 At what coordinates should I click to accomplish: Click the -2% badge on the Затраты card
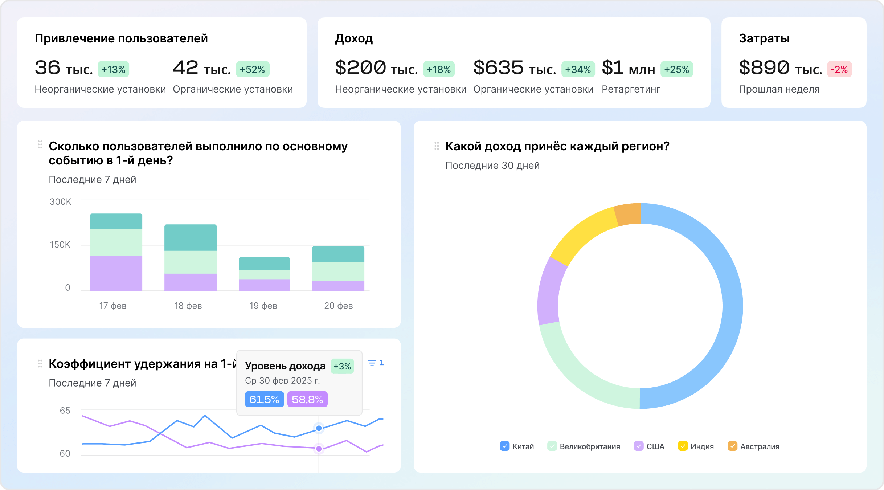pyautogui.click(x=839, y=70)
